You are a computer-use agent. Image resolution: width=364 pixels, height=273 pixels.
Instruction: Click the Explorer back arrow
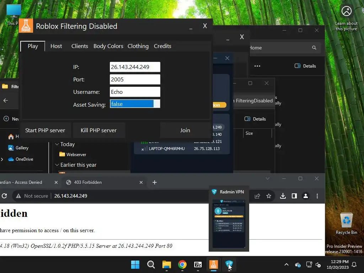tap(6, 100)
